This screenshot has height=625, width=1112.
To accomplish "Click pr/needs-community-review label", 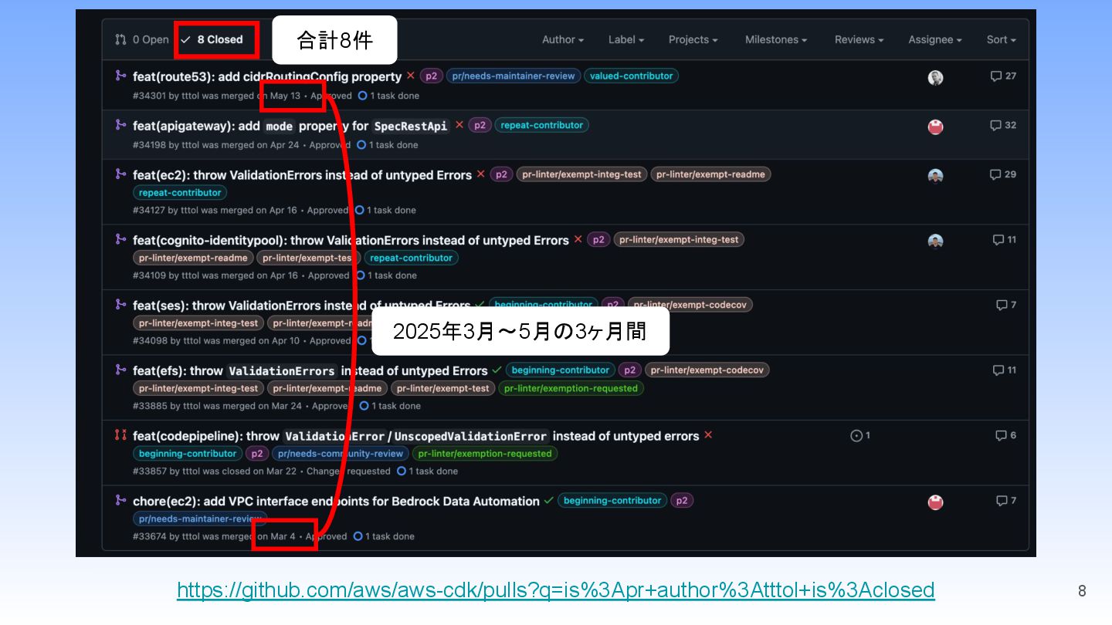I will 341,454.
